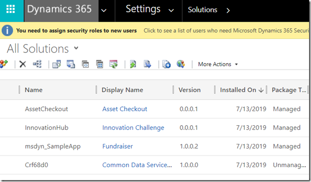
Task: Sort by the Name column header
Action: (x=33, y=90)
